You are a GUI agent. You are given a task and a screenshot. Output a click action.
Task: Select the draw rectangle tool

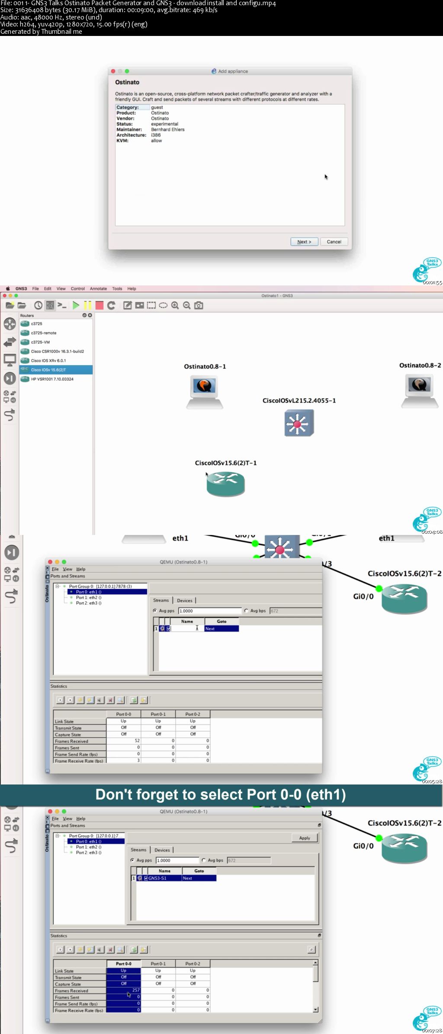point(151,305)
